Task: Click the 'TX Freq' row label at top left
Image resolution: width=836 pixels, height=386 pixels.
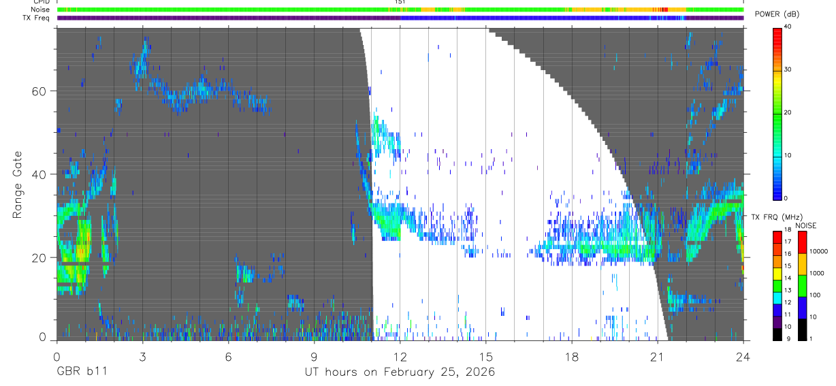Action: coord(37,18)
